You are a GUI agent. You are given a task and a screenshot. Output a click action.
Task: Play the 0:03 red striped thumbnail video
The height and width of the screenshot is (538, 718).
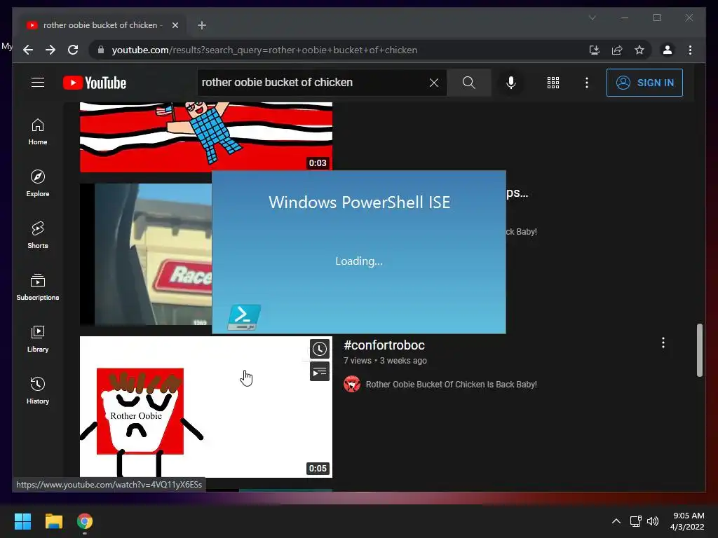pos(206,137)
